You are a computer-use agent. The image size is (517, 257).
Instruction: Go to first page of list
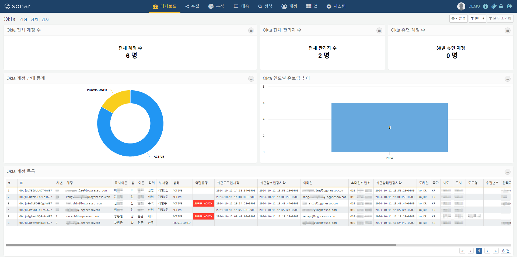click(x=462, y=251)
